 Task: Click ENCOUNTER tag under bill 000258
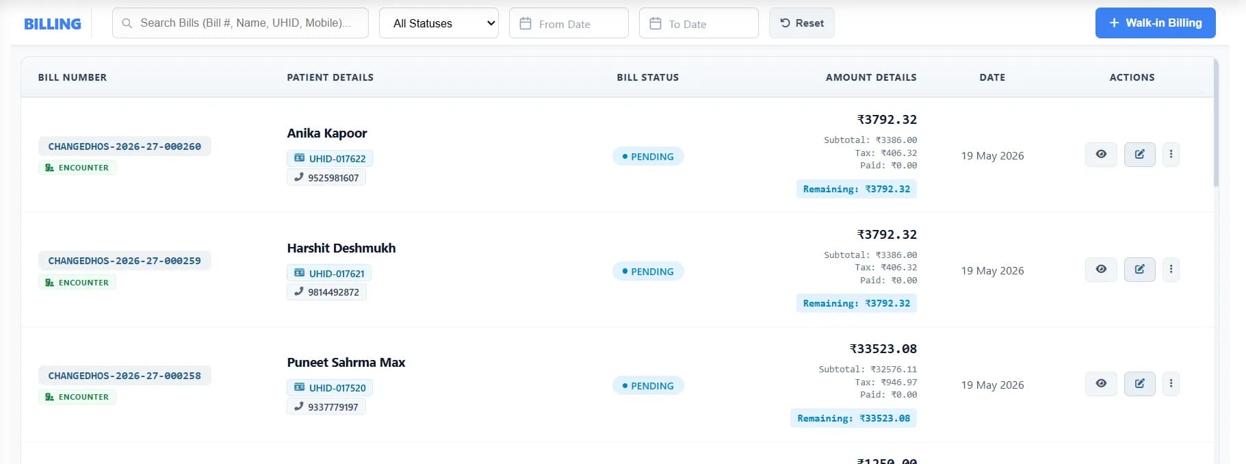77,397
